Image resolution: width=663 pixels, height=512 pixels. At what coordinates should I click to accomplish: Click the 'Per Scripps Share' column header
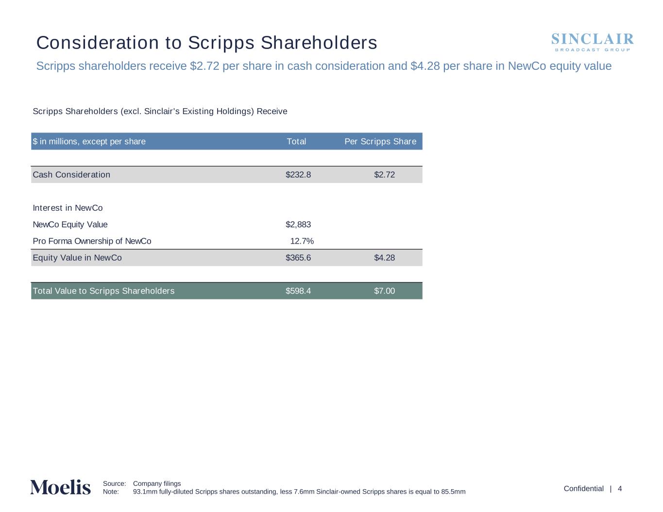[380, 142]
